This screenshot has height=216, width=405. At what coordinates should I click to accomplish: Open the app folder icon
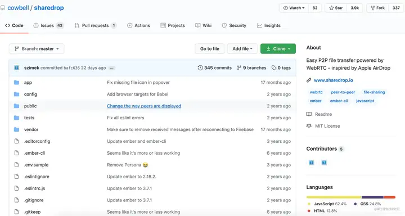click(x=16, y=83)
